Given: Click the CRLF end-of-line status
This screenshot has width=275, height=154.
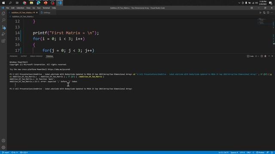Looking at the screenshot, I should 249,152.
